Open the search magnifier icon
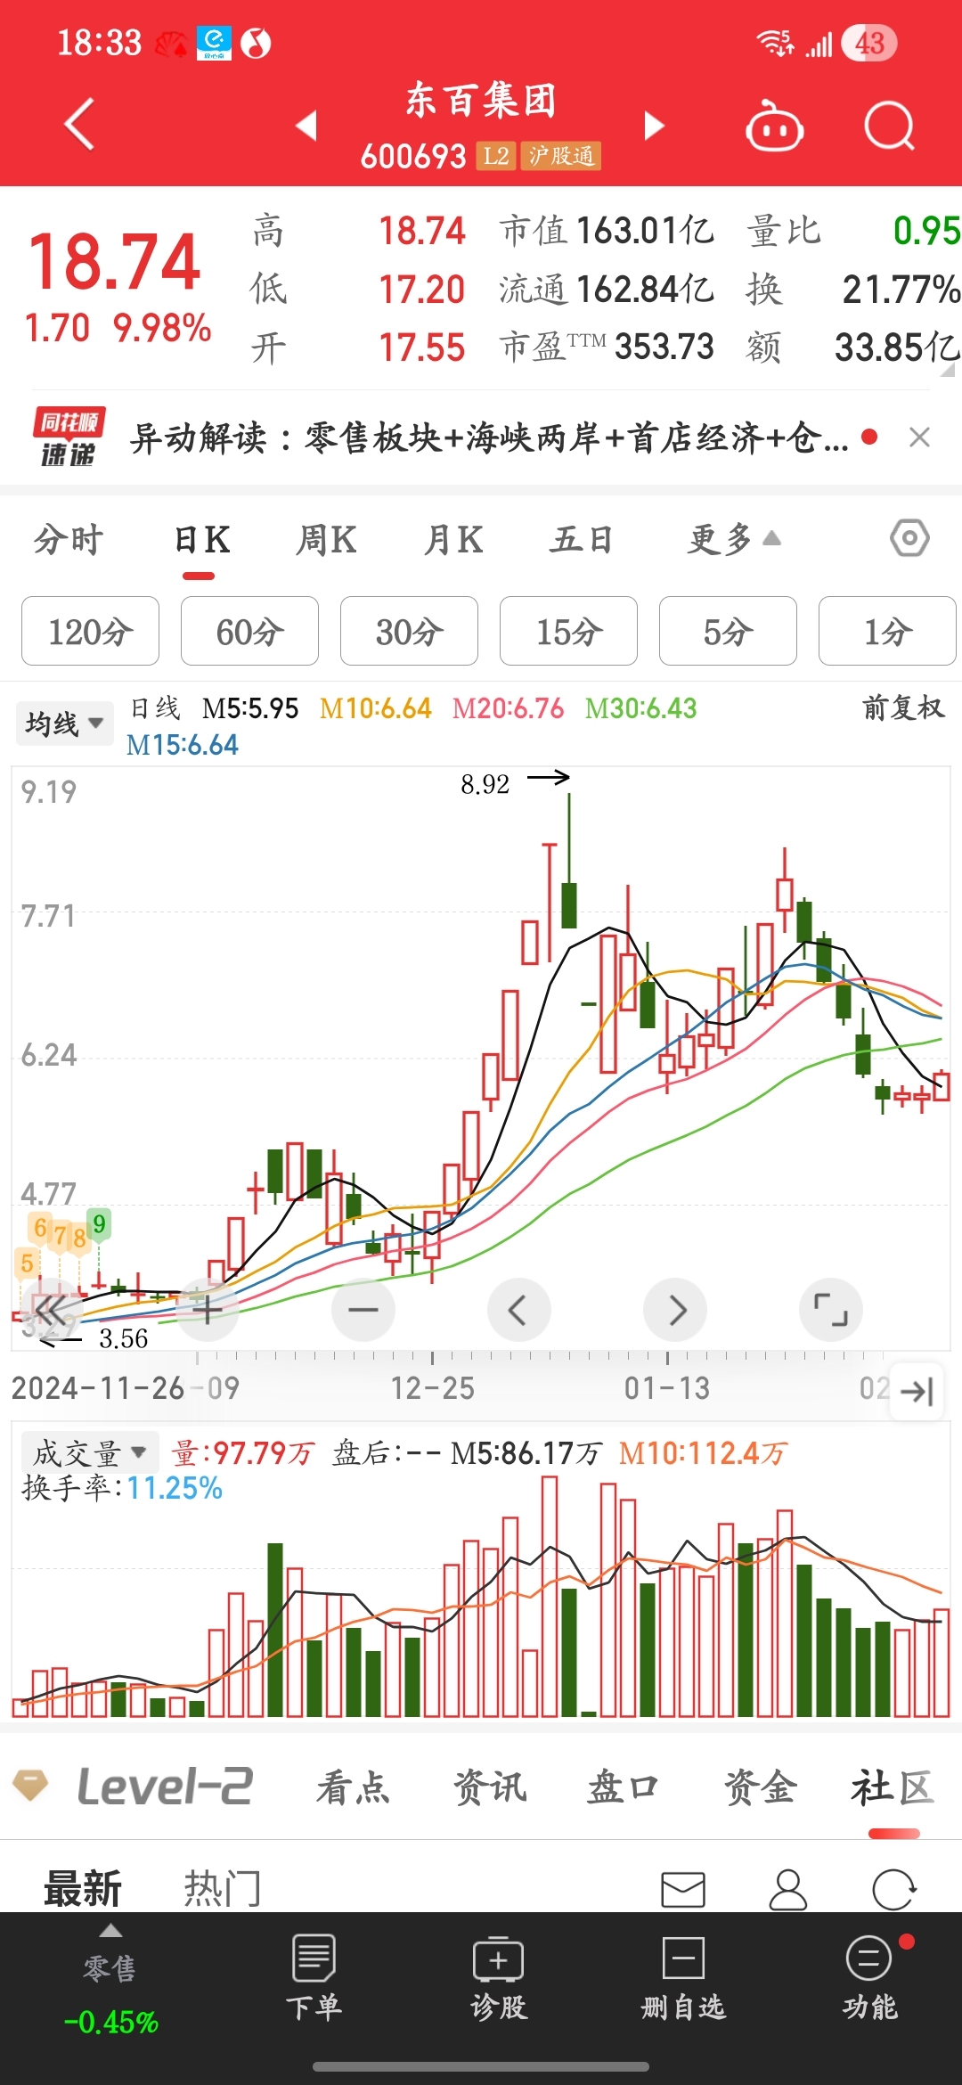The image size is (962, 2085). 890,127
